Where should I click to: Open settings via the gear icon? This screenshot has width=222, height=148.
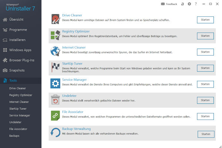click(189, 4)
